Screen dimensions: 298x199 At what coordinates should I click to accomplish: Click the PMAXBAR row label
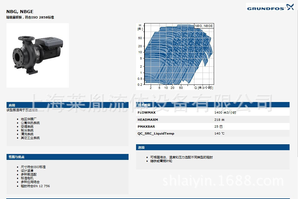pyautogui.click(x=146, y=127)
